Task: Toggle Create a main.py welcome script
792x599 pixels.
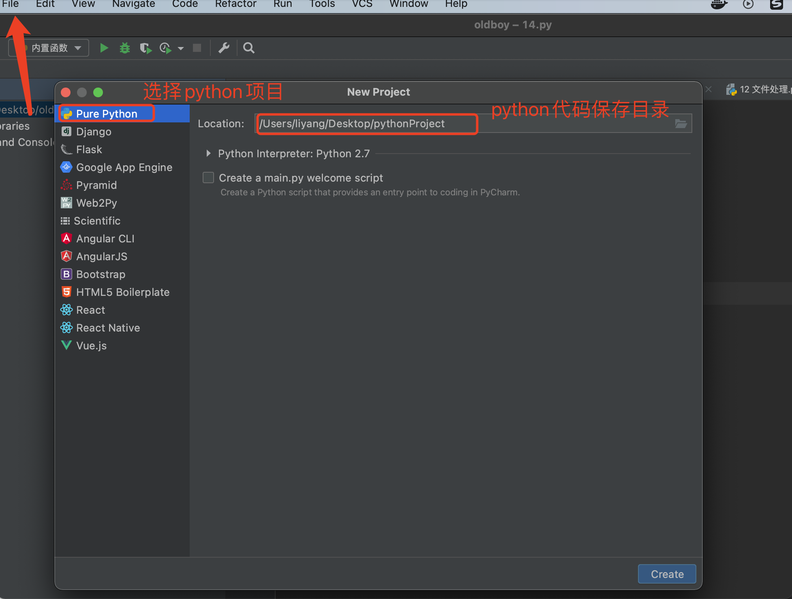Action: coord(208,178)
